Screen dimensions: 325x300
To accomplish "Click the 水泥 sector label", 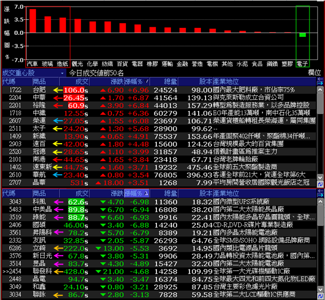I will coord(243,64).
